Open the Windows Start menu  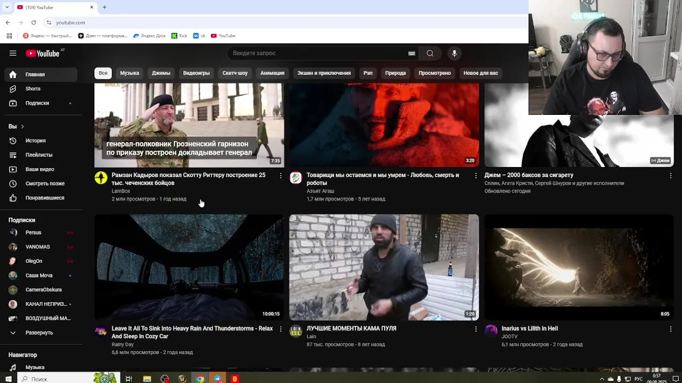[8, 379]
